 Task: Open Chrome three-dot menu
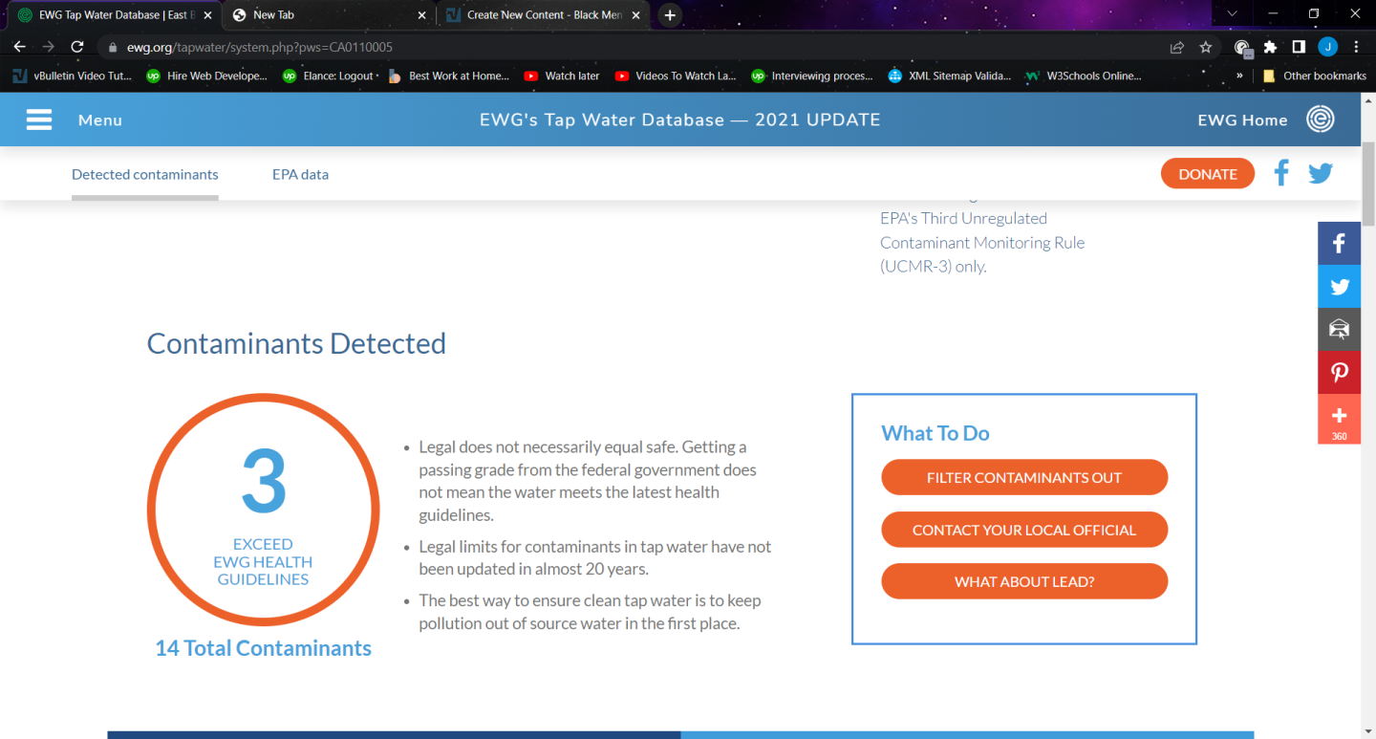point(1356,47)
